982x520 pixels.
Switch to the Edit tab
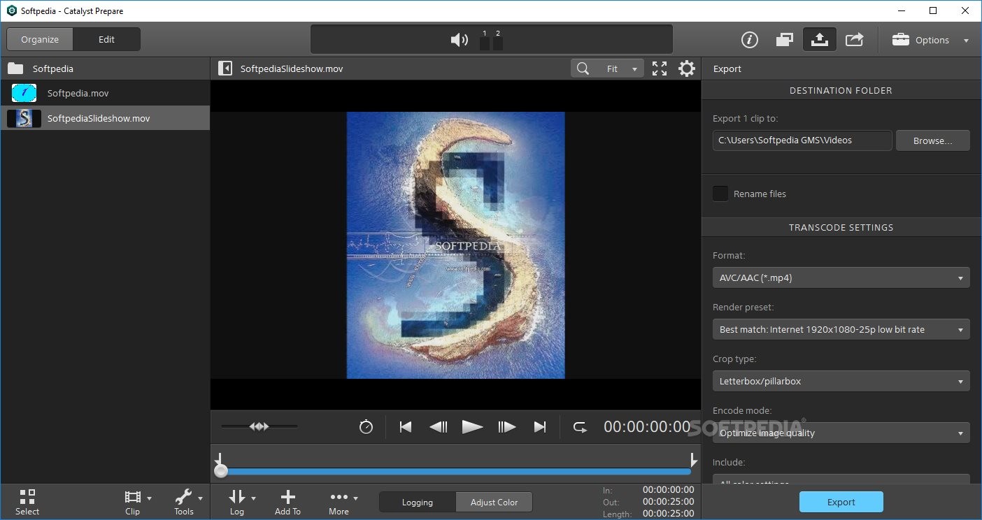click(x=106, y=39)
